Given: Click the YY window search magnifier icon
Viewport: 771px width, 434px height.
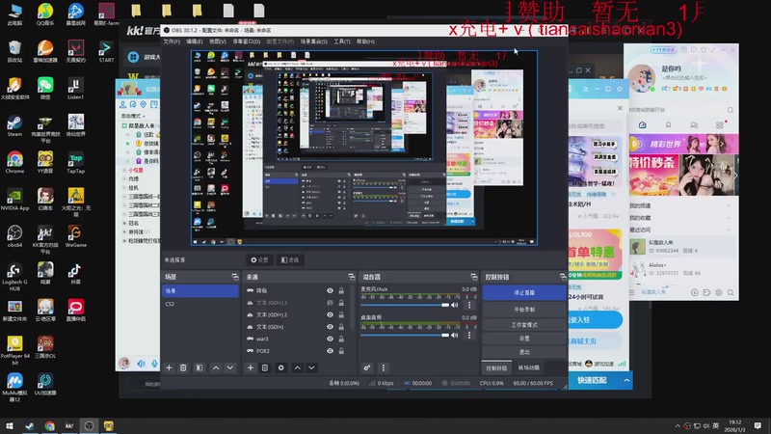Looking at the screenshot, I should [x=731, y=110].
